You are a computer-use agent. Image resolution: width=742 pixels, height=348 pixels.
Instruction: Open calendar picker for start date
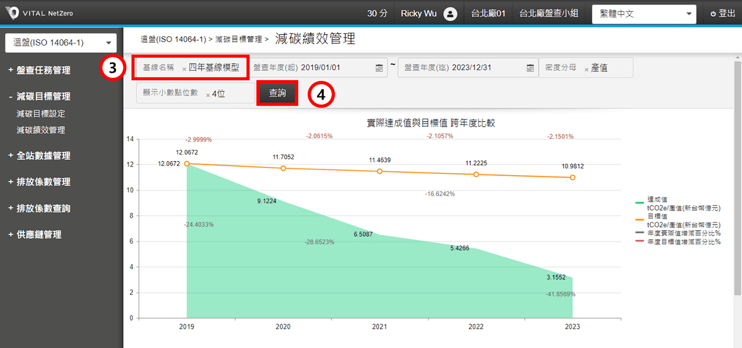pyautogui.click(x=379, y=68)
